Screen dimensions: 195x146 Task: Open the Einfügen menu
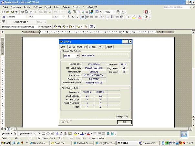click(37, 7)
